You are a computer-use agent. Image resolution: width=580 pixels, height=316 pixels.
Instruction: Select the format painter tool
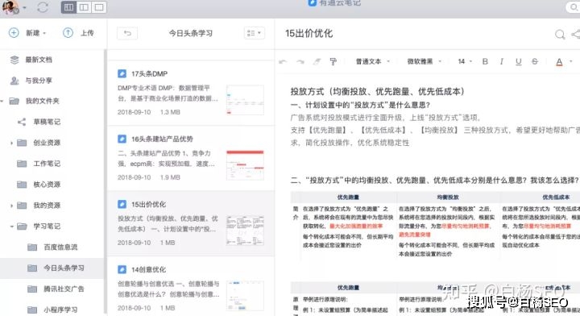tap(333, 61)
